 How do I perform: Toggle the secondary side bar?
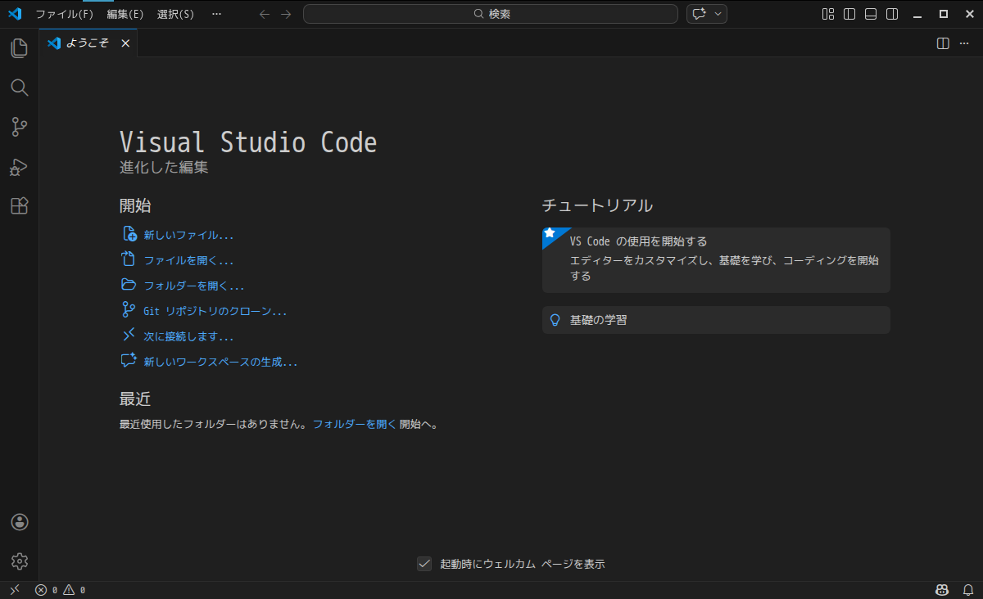[892, 14]
